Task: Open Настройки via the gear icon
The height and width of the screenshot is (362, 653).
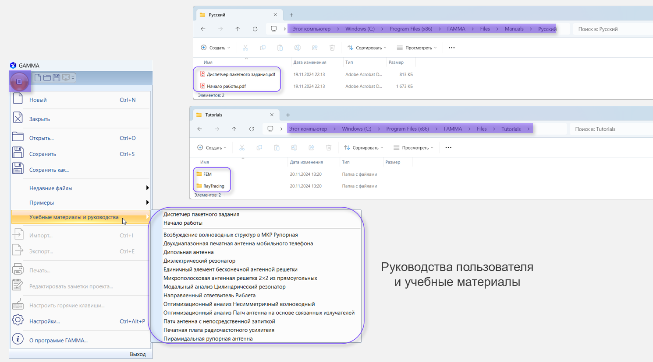Action: point(18,320)
